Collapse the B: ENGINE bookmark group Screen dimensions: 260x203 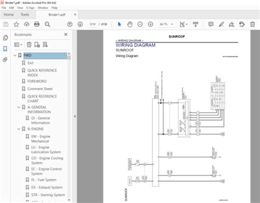click(19, 129)
